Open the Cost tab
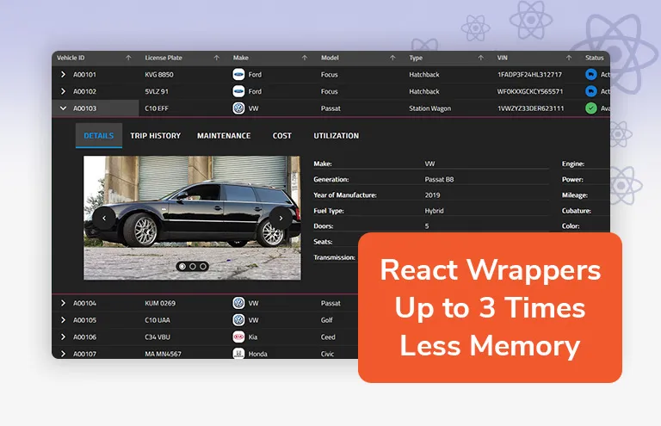This screenshot has height=426, width=661. [282, 136]
